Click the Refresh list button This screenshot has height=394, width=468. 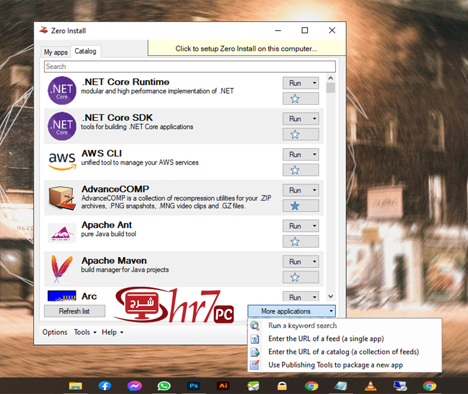[x=74, y=311]
